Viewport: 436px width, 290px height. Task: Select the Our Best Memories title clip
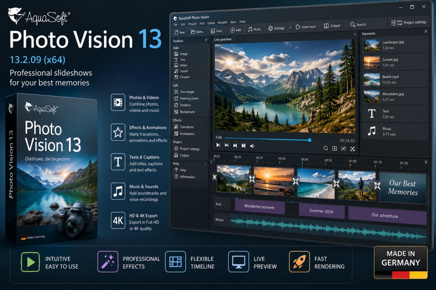coord(403,188)
